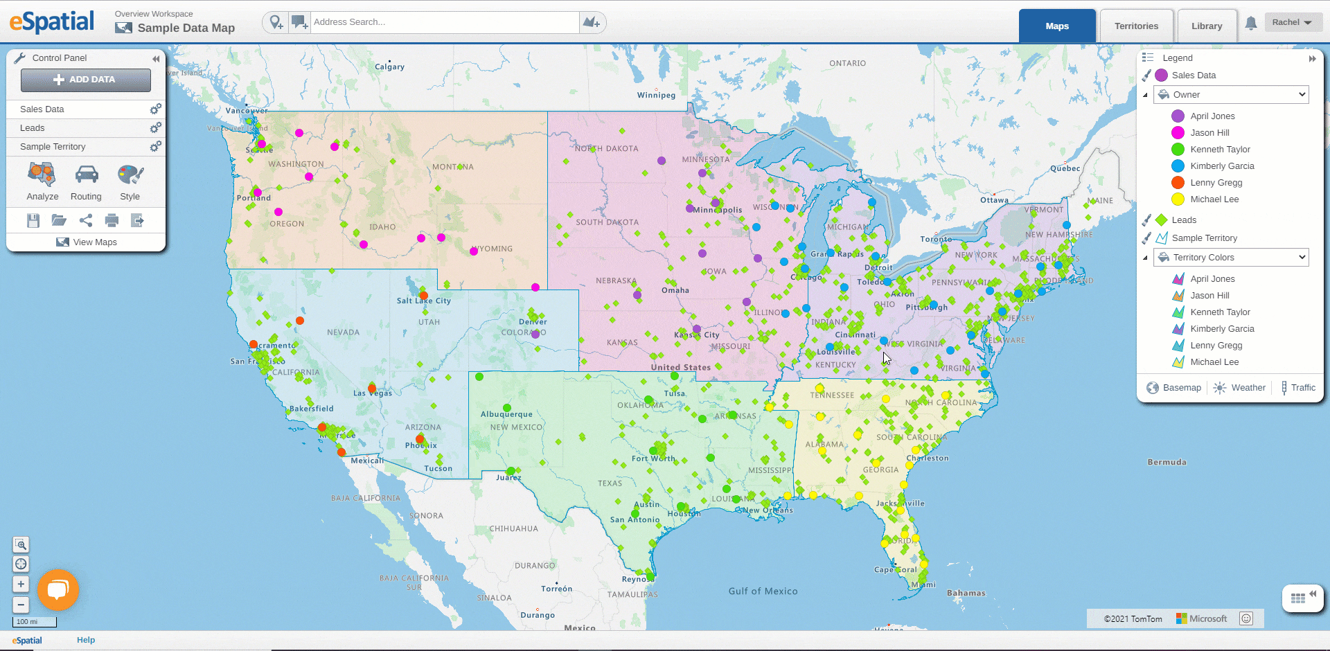
Task: Activate the zoom-to-area box tool
Action: pos(21,544)
